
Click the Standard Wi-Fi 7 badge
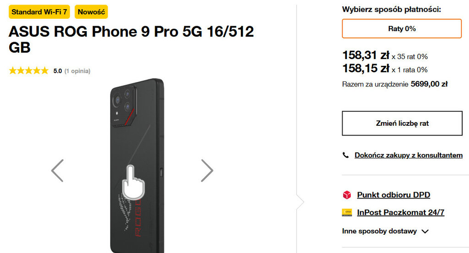[x=39, y=12]
